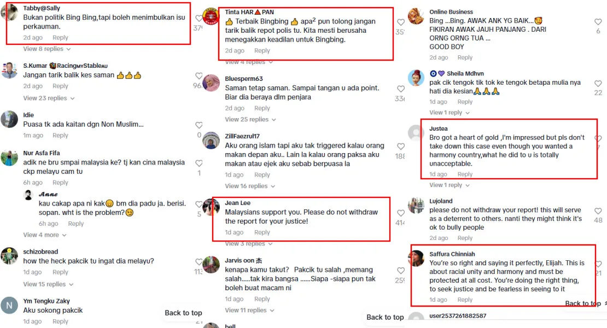Heart Jean Lee's comment
Viewport: 607px width, 328px height.
401,213
